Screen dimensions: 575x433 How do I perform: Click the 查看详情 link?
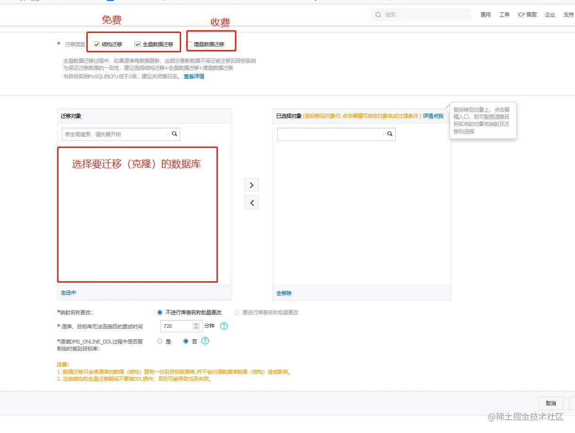pos(194,76)
